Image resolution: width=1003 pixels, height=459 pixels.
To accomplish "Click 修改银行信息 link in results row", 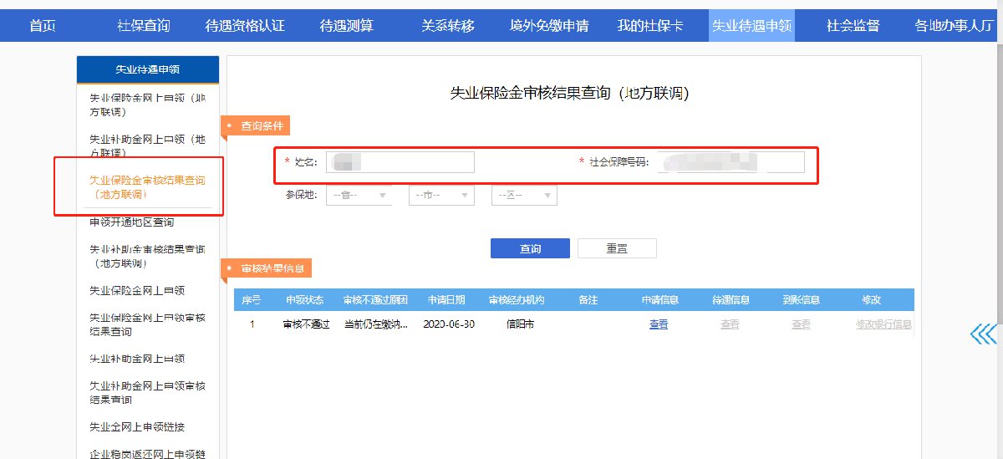I will point(883,324).
